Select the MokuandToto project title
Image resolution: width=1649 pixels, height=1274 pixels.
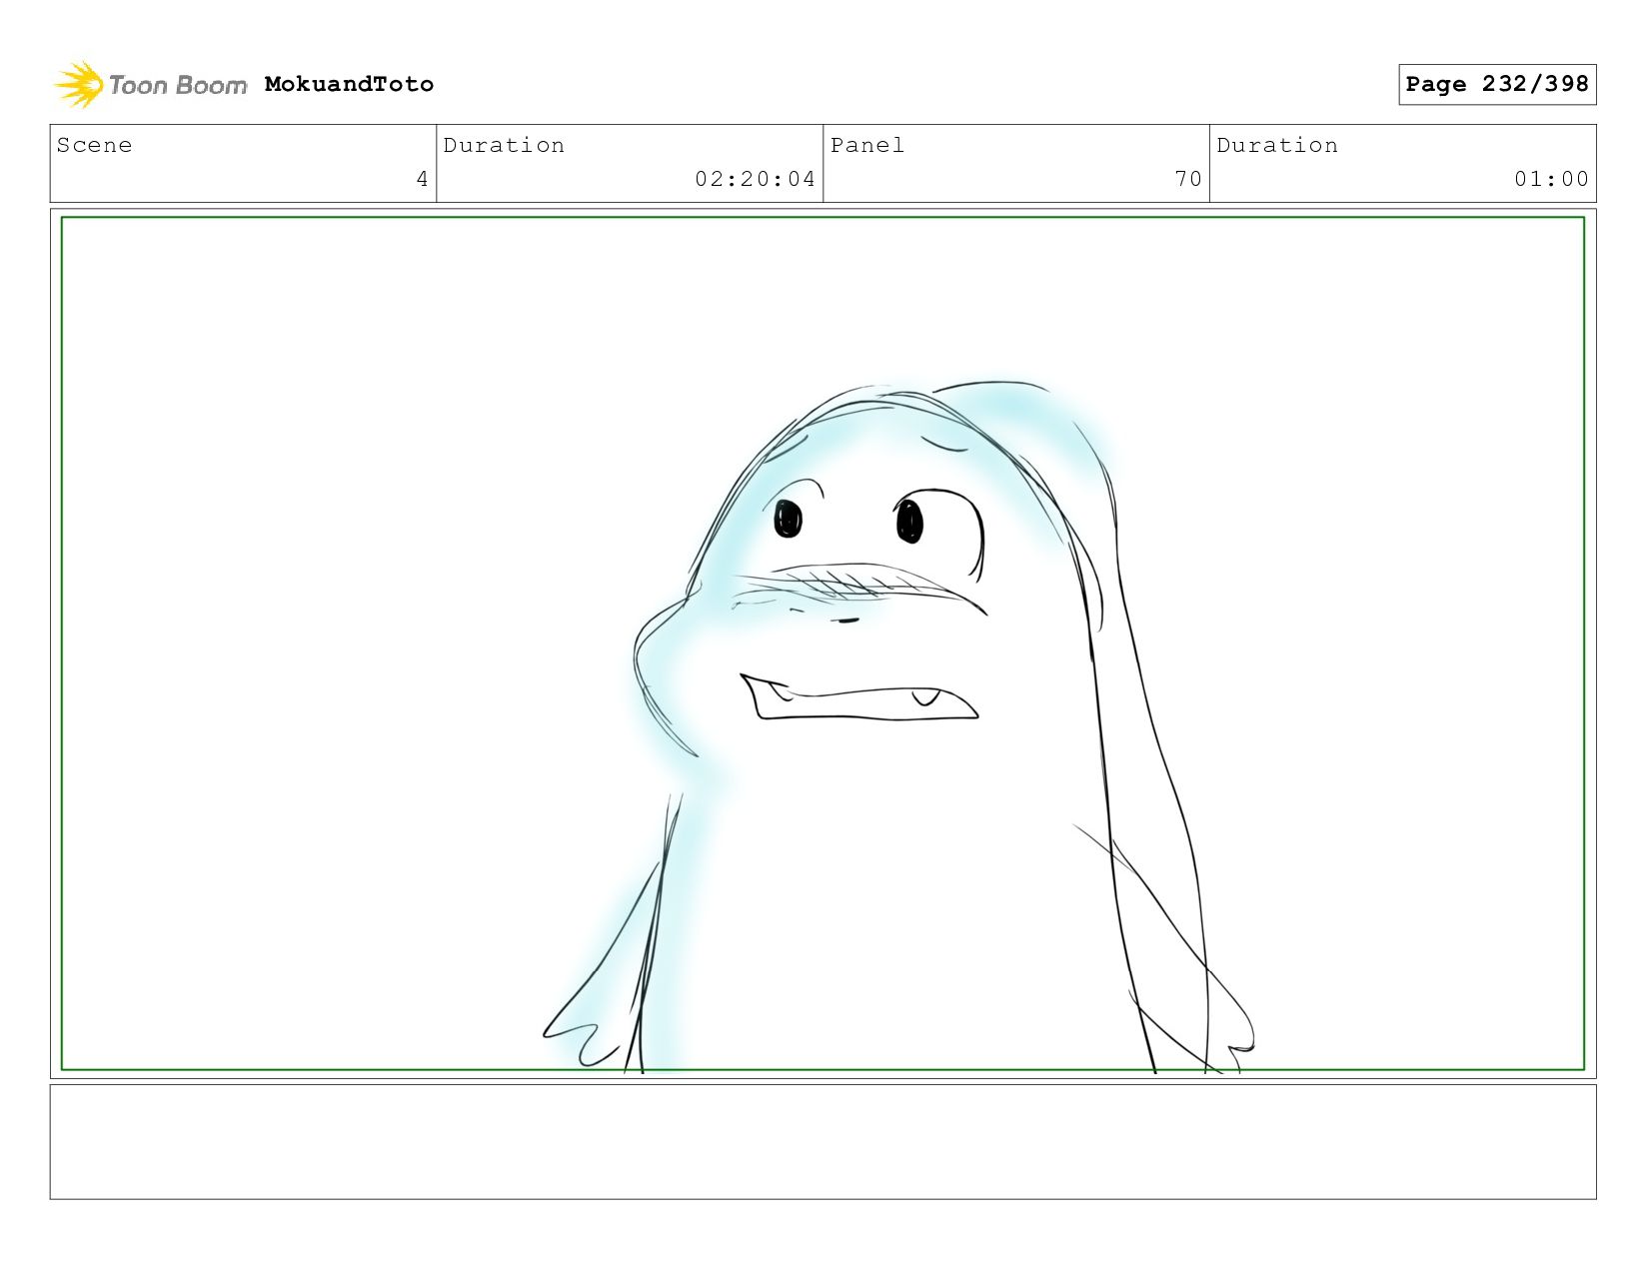[x=349, y=84]
